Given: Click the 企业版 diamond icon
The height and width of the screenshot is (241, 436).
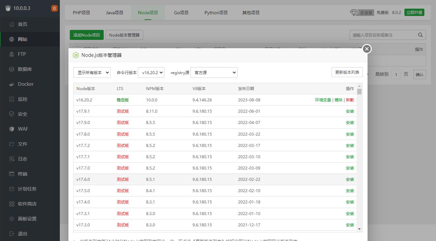Looking at the screenshot, I should tap(354, 12).
